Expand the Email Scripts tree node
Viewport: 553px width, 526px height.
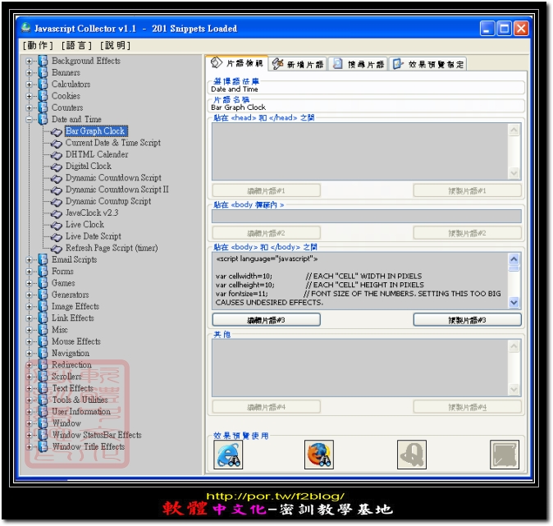[30, 260]
